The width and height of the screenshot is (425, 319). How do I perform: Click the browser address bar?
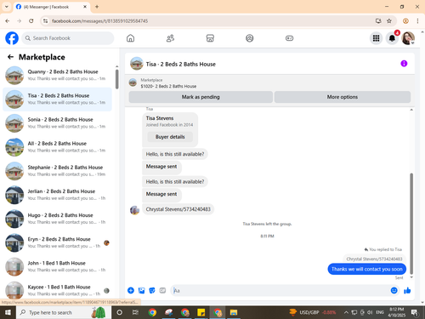pos(210,20)
